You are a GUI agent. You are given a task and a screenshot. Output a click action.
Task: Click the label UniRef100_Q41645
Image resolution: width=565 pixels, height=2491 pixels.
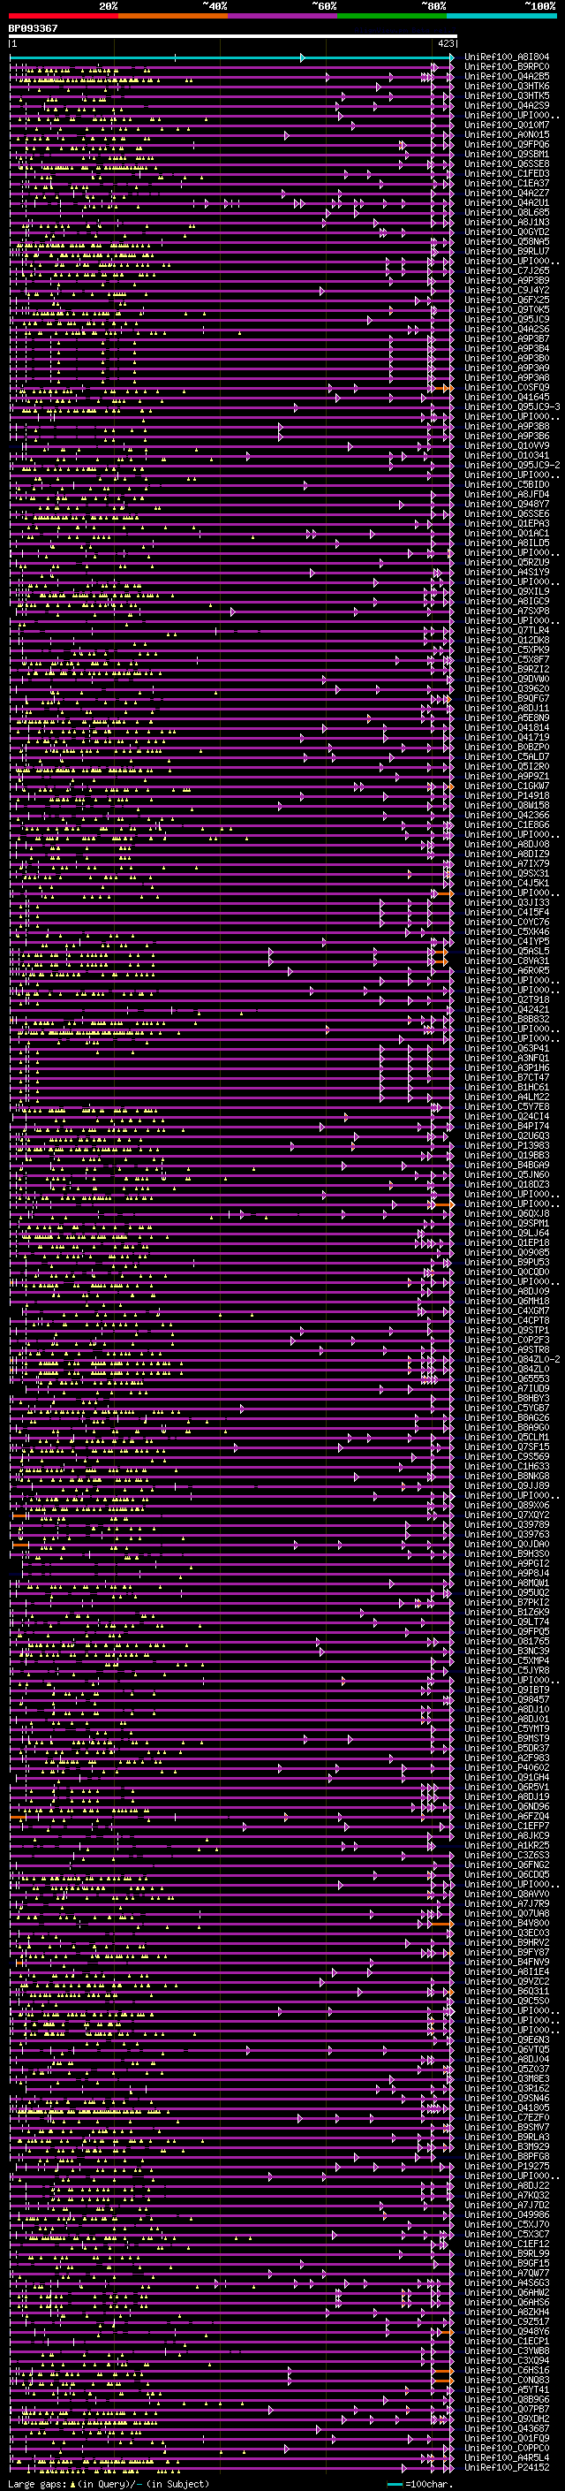tap(506, 397)
